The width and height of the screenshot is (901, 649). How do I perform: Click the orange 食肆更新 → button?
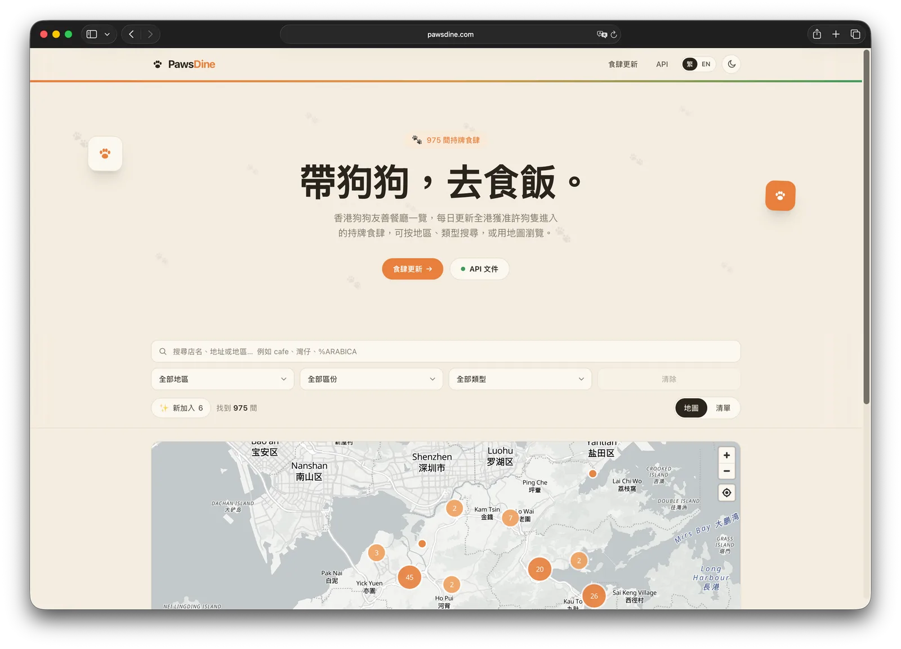tap(412, 269)
